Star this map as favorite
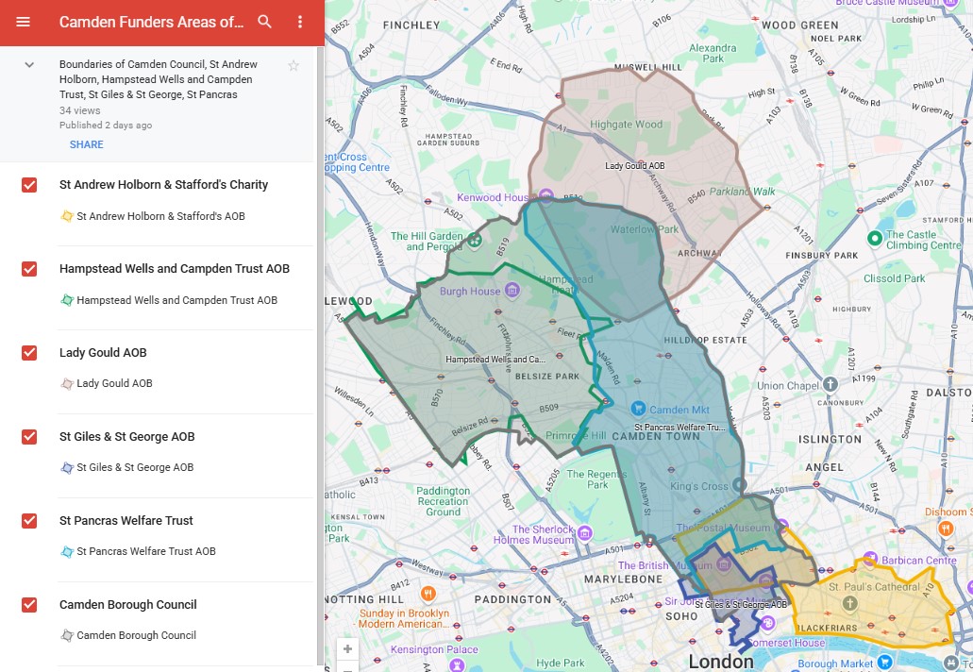 pyautogui.click(x=294, y=65)
